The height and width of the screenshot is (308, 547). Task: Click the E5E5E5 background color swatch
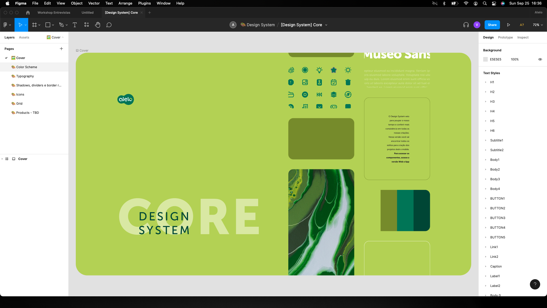coord(485,59)
